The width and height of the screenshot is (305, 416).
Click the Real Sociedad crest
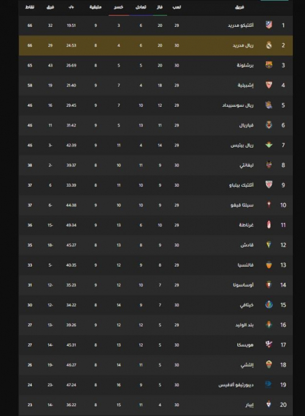(269, 106)
